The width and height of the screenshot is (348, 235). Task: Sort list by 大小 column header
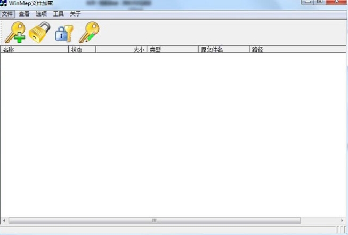click(122, 50)
